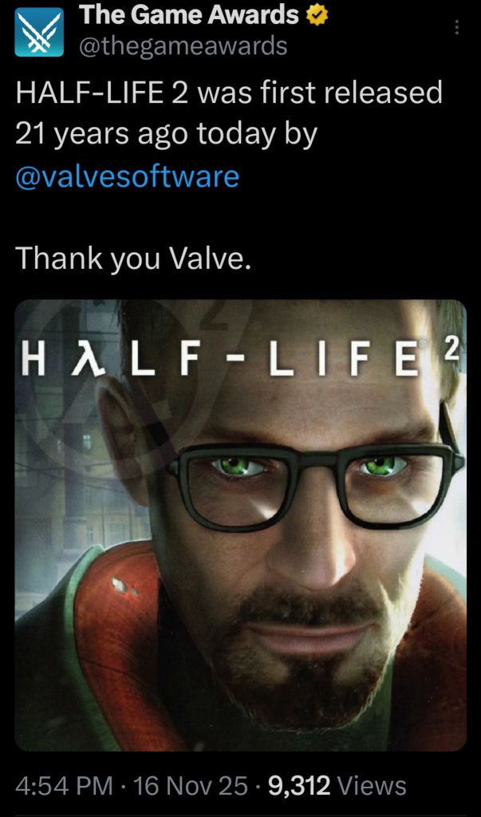
Task: Click the 16 Nov 25 date
Action: coord(191,785)
